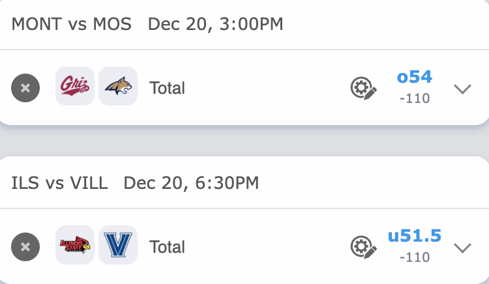The width and height of the screenshot is (489, 284).
Task: Select the u51.5 total line
Action: (x=415, y=236)
